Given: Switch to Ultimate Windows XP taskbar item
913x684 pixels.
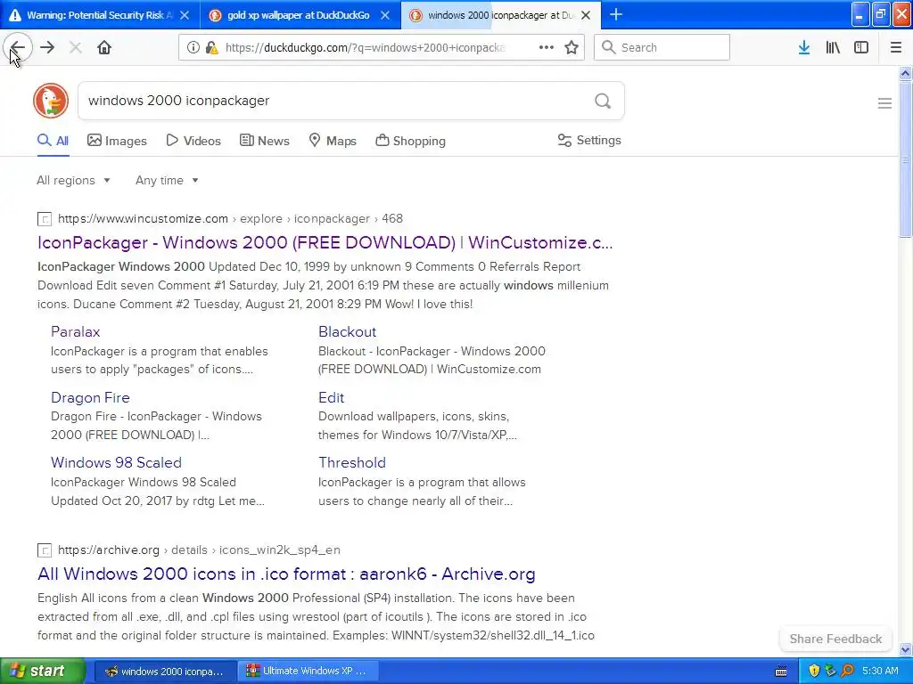Looking at the screenshot, I should click(308, 672).
